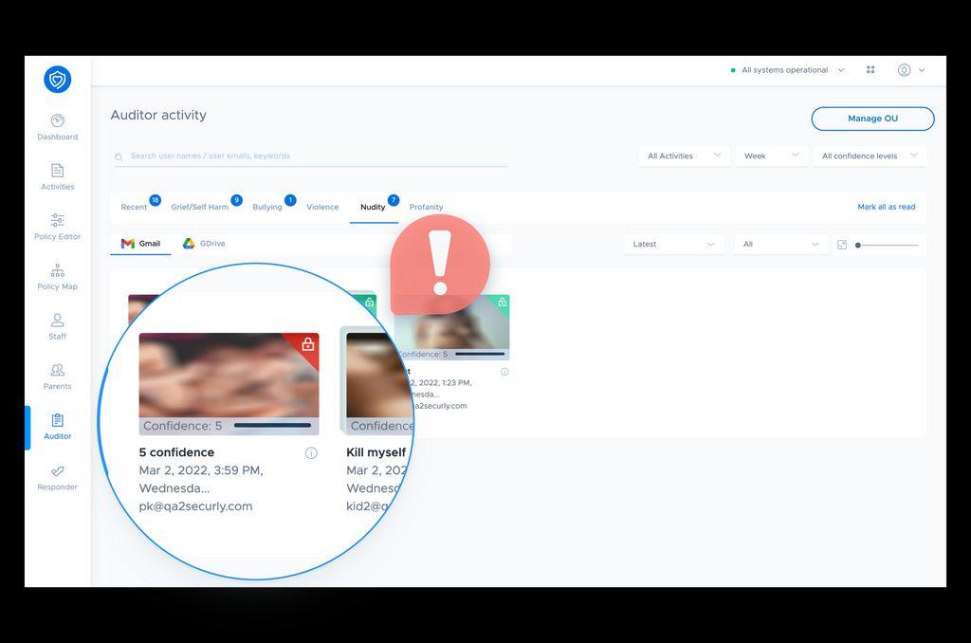Viewport: 971px width, 643px height.
Task: Switch to the Violence tab
Action: click(322, 207)
